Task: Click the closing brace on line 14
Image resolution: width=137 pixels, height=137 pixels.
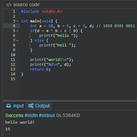Action: pyautogui.click(x=22, y=74)
